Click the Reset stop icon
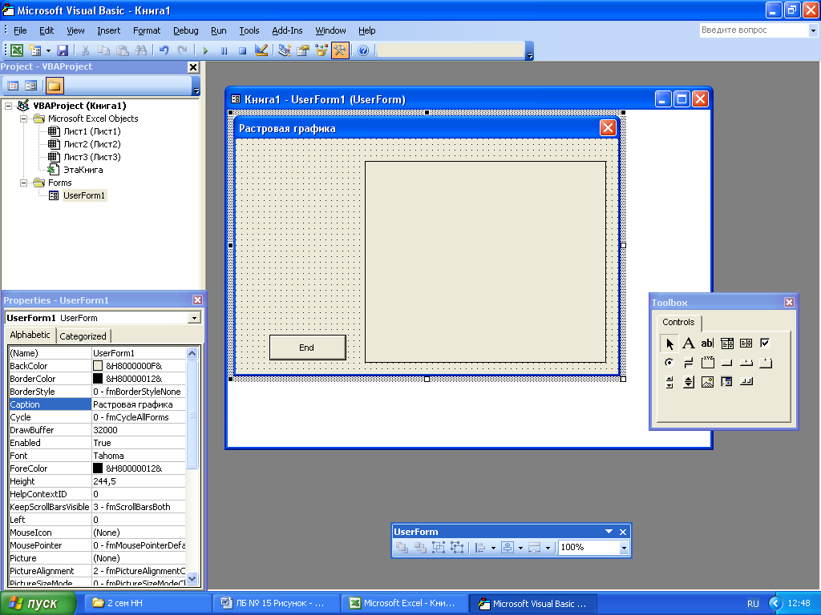 (242, 50)
